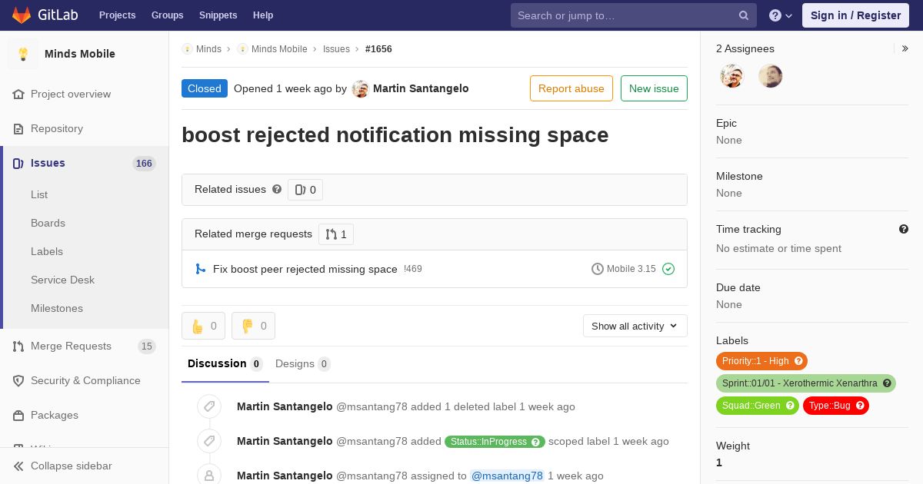Switch to Designs tab

tap(303, 363)
